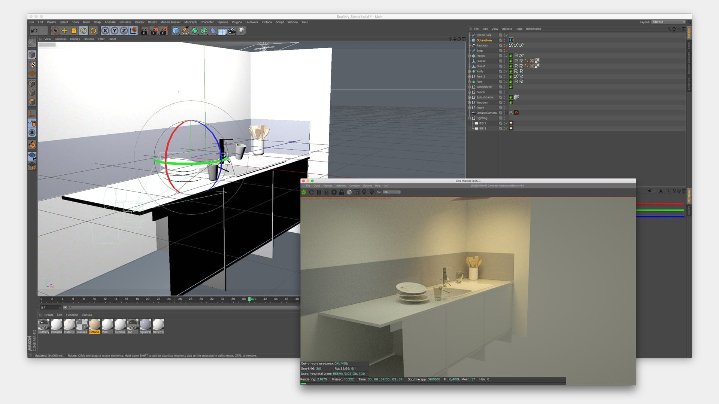The width and height of the screenshot is (719, 404).
Task: Click Octane camera tag on OctaneCamera row
Action: [x=516, y=113]
